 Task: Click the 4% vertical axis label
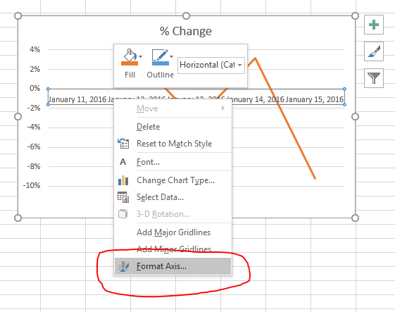pyautogui.click(x=35, y=49)
